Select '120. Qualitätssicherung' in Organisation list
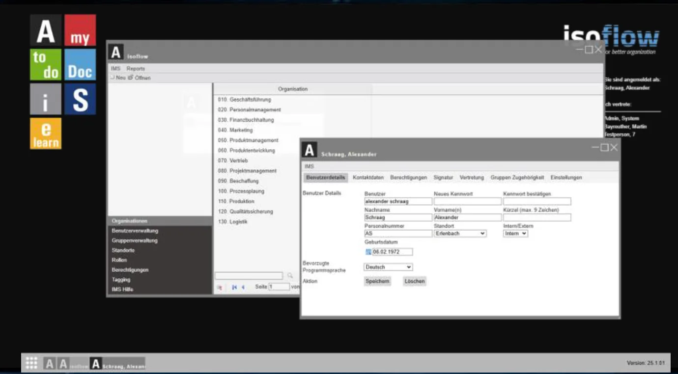678x374 pixels. (x=246, y=212)
